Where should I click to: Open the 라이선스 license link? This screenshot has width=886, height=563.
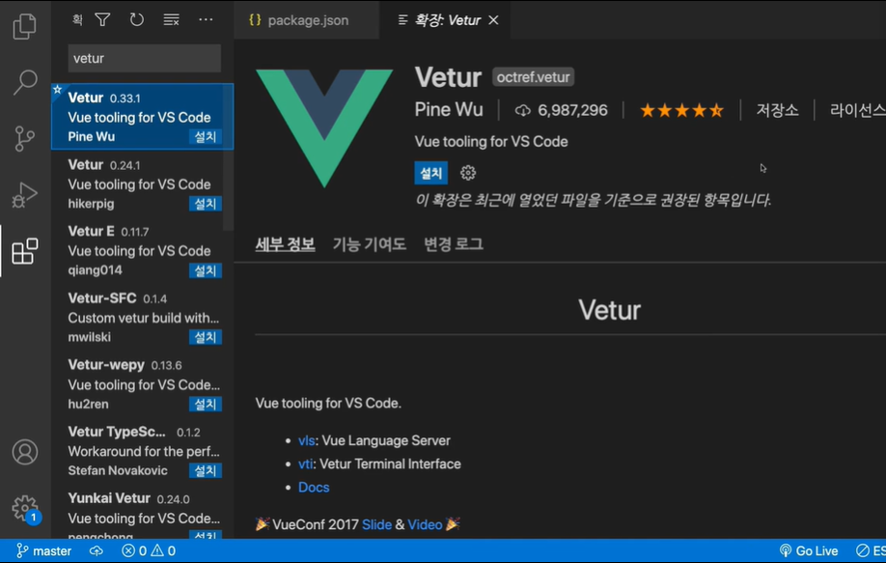point(857,110)
